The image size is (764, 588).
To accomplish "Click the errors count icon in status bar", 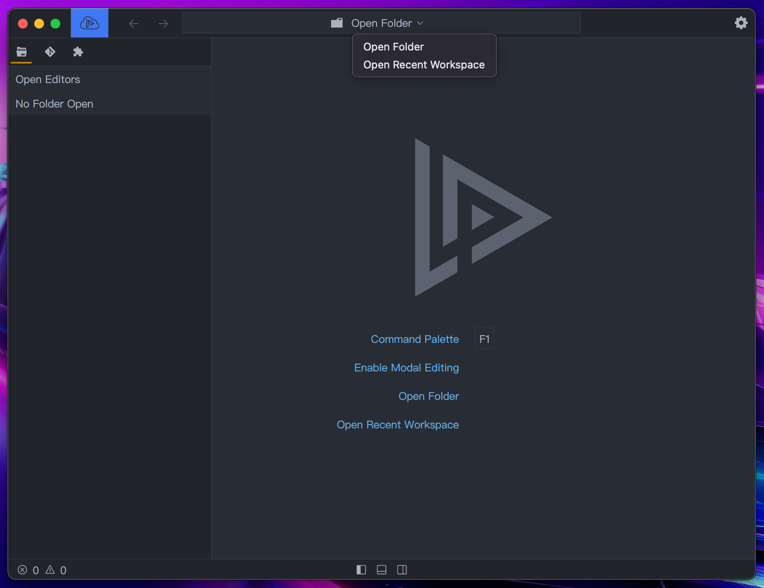I will 23,570.
